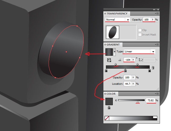This screenshot has width=171, height=131.
Task: Click the K percentage value field
Action: (150, 100)
